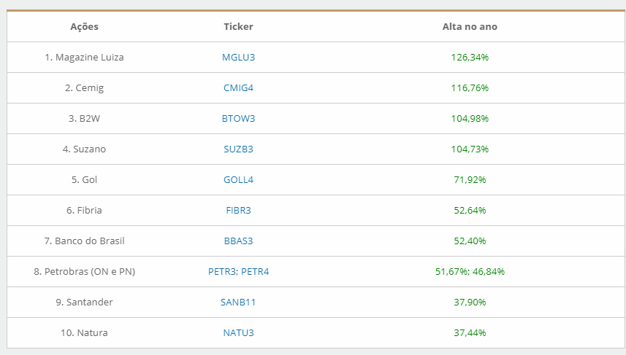Click the Ticker column header

(x=238, y=26)
